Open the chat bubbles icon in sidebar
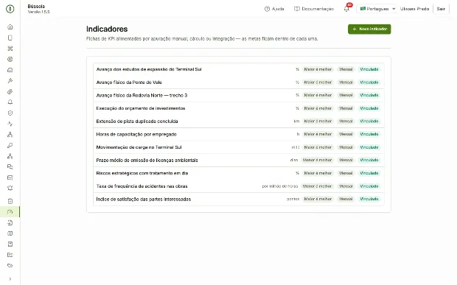Viewport: 457px width, 285px height. pos(10,167)
